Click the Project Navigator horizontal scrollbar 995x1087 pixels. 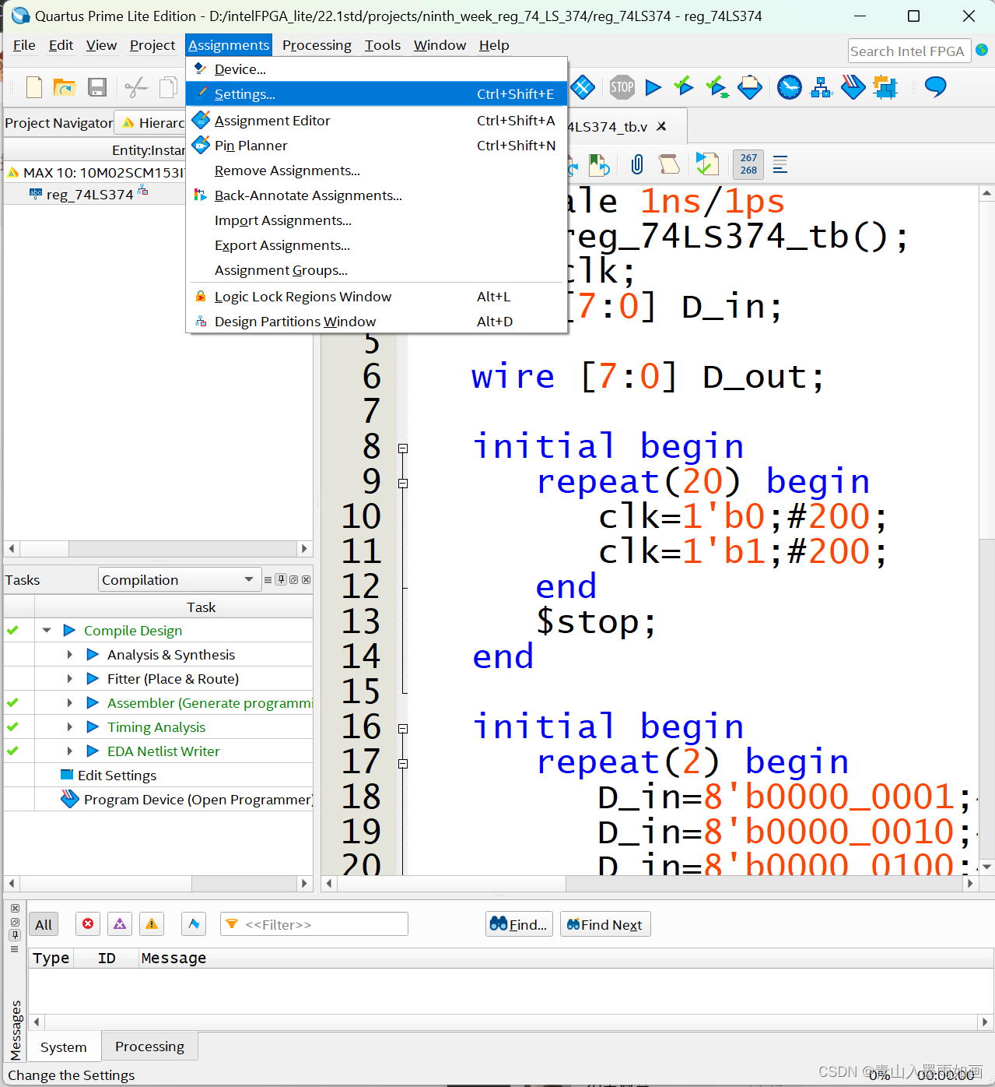[158, 549]
